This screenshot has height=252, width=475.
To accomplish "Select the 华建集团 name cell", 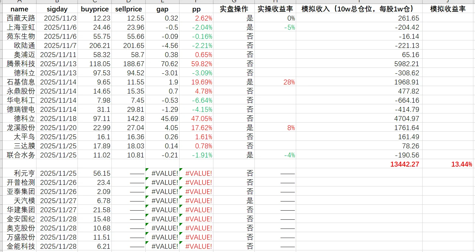I will click(x=19, y=210).
